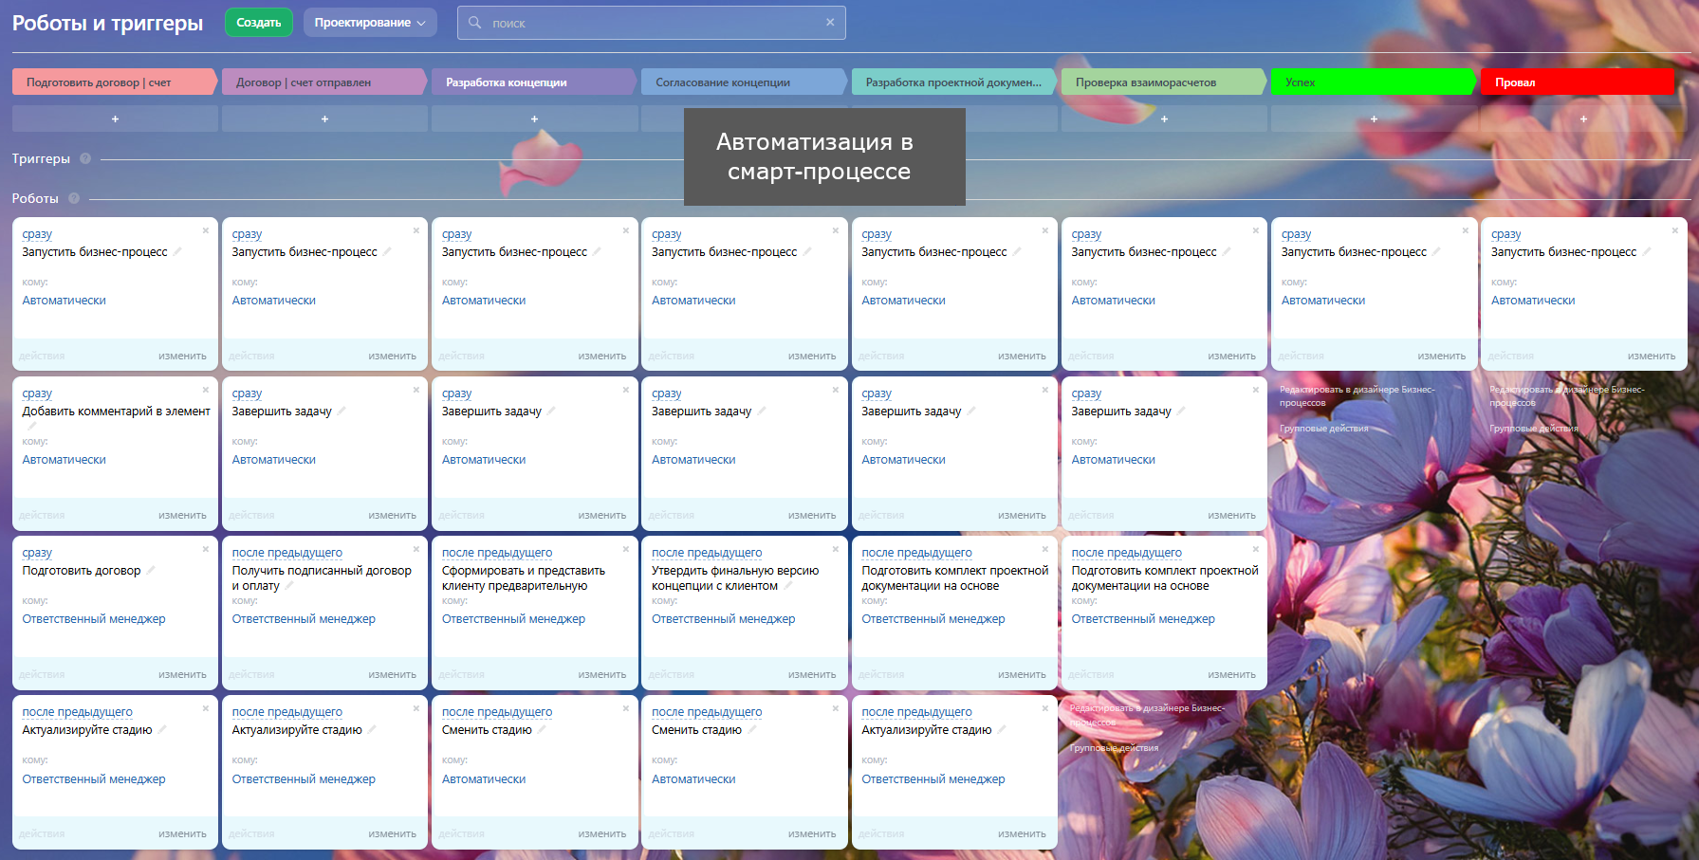Expand the Проектирование dropdown
Viewport: 1699px width, 860px height.
pos(370,23)
